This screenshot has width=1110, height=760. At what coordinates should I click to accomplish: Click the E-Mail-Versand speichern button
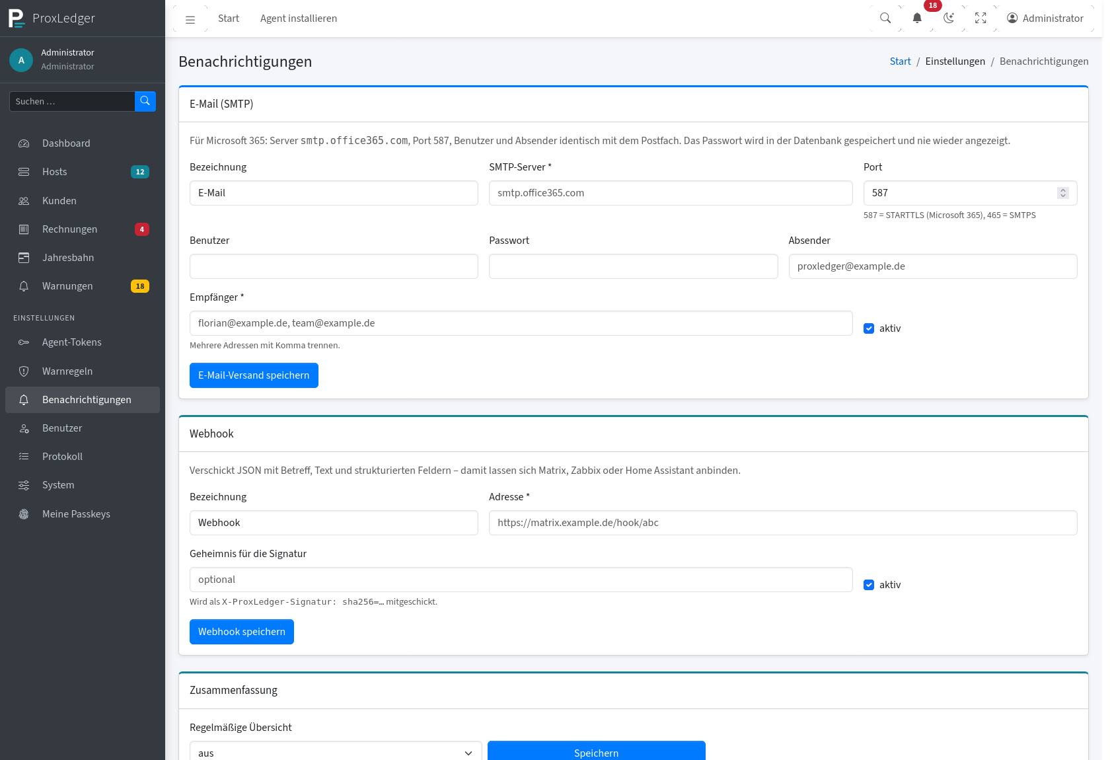[x=254, y=375]
